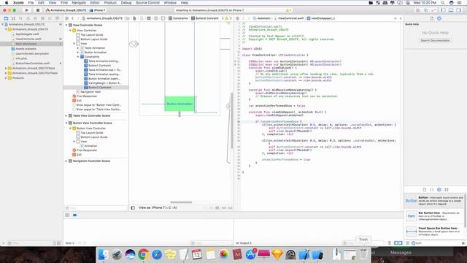The height and width of the screenshot is (263, 467).
Task: Expand the Table Animation outline item
Action: (x=78, y=48)
